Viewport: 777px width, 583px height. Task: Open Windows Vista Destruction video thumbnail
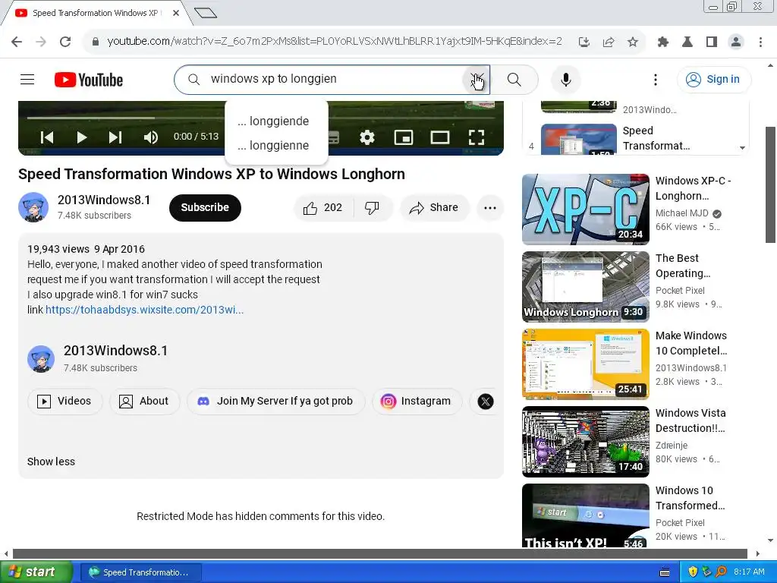pyautogui.click(x=585, y=441)
